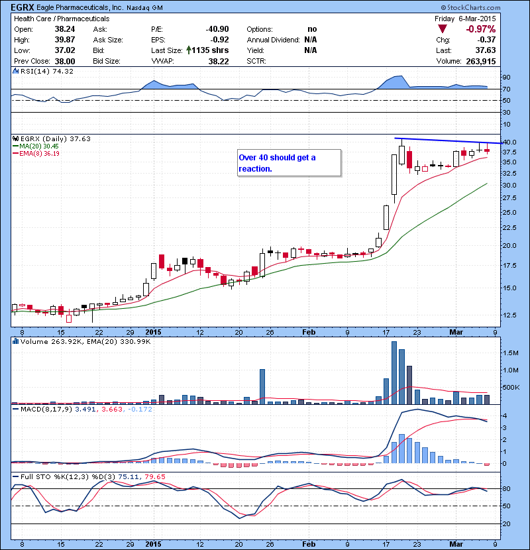Click the Last Size value 1135 shrs

point(210,50)
